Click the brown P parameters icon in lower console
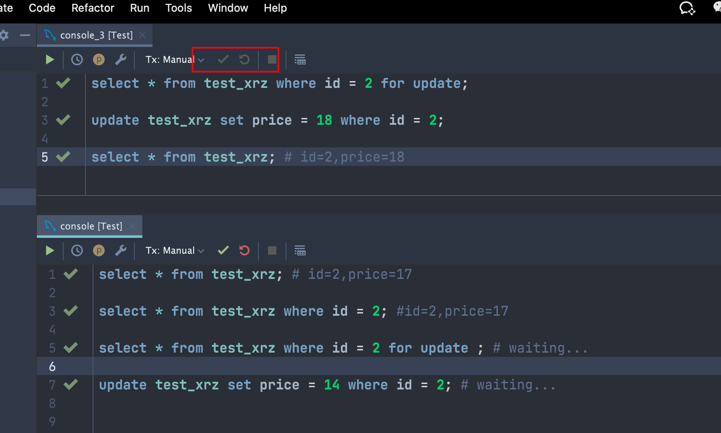 pyautogui.click(x=99, y=250)
